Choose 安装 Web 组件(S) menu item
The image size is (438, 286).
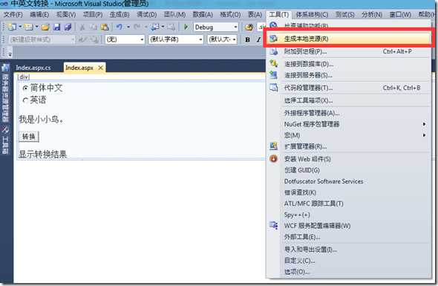coord(349,159)
